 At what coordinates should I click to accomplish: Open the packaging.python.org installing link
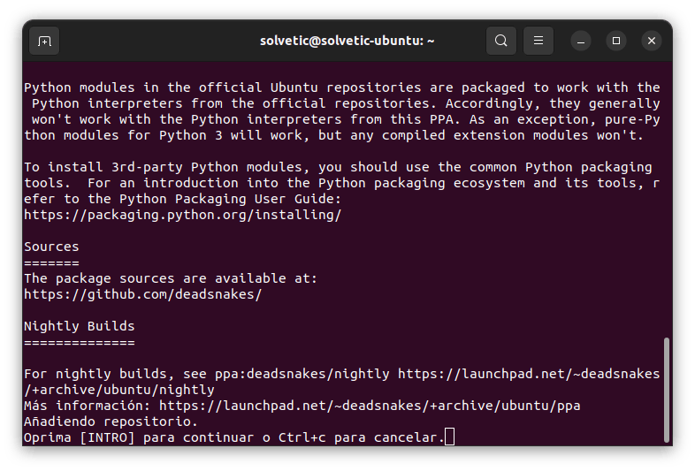[182, 215]
